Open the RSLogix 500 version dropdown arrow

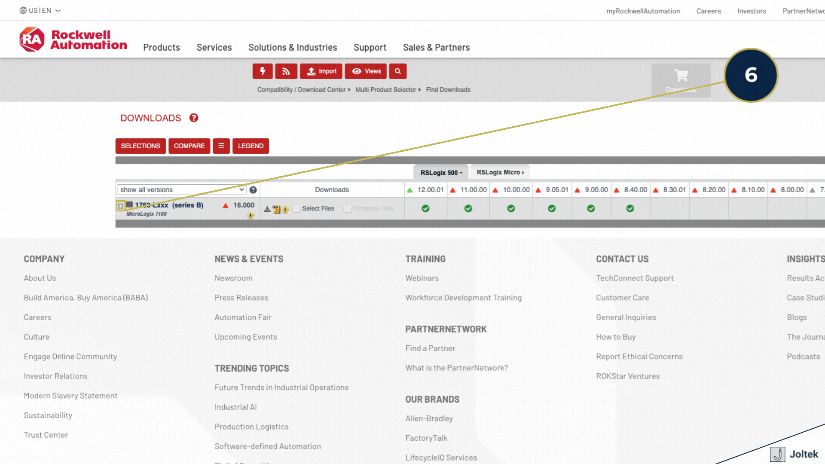coord(461,172)
